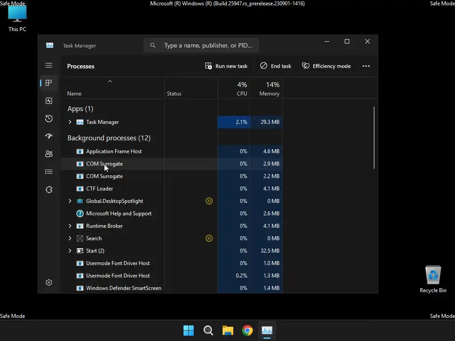Screen dimensions: 455x341
Task: Click the sort arrow above Name column
Action: 110,82
